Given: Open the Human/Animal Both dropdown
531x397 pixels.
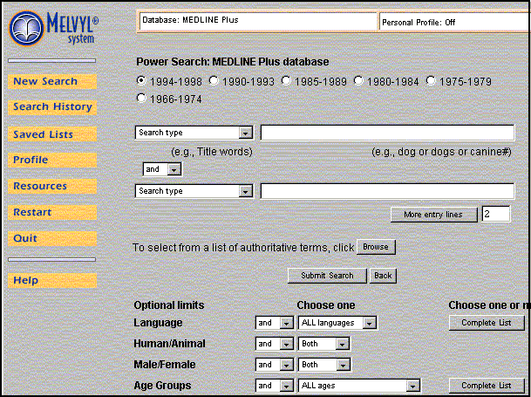Looking at the screenshot, I should [x=323, y=344].
